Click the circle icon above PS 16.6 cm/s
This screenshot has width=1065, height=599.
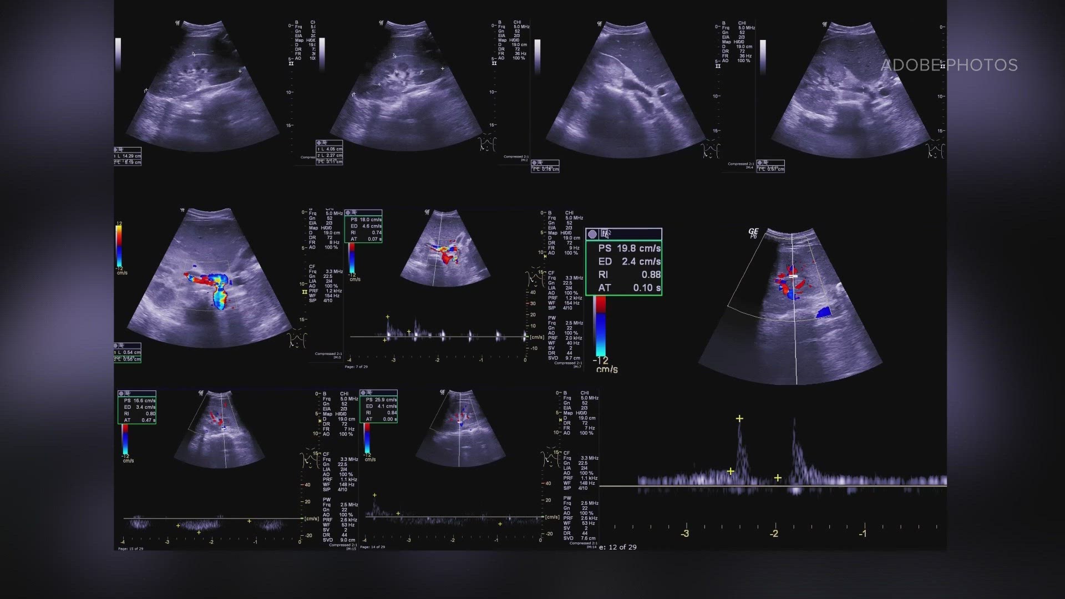point(121,393)
